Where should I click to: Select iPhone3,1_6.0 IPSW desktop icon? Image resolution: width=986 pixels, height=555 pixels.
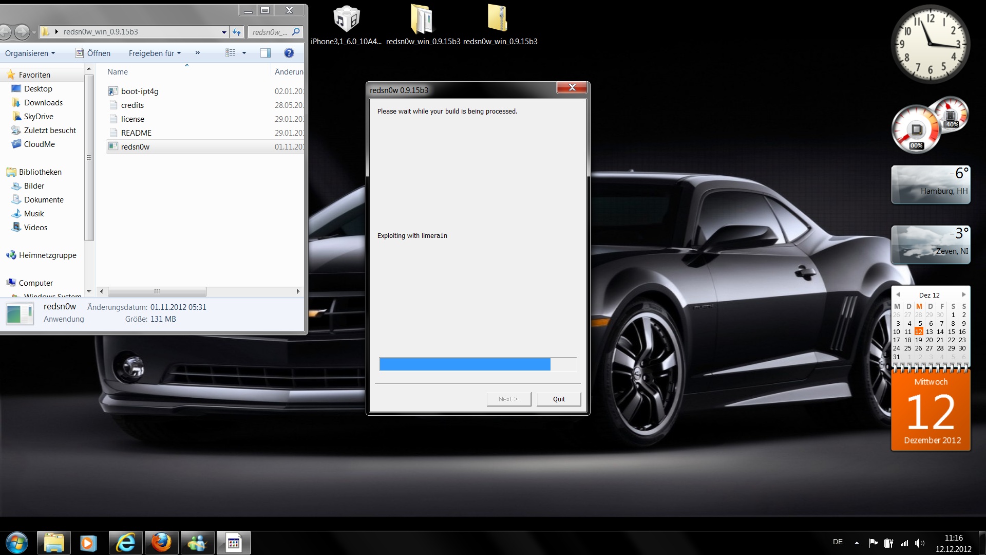[x=346, y=26]
